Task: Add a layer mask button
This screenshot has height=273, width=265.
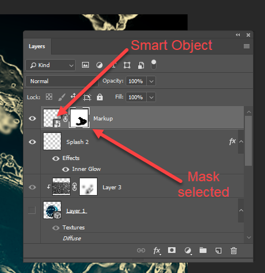Action: click(172, 250)
